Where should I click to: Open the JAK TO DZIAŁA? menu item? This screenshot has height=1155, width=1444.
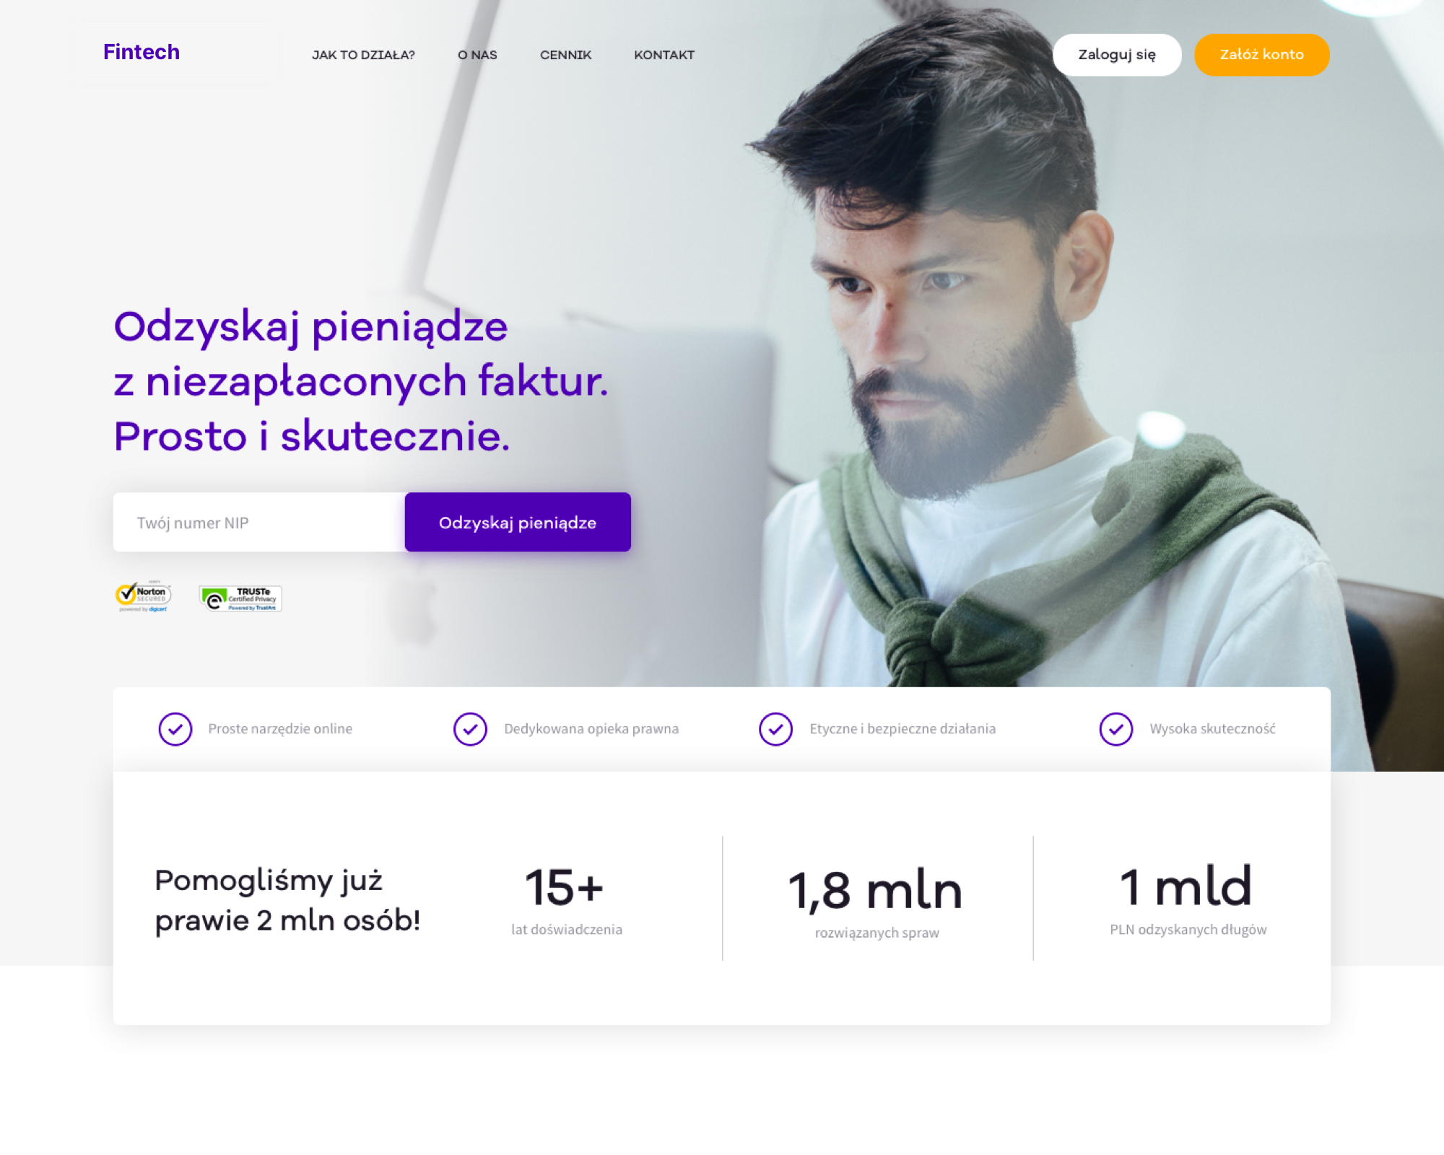pos(363,55)
